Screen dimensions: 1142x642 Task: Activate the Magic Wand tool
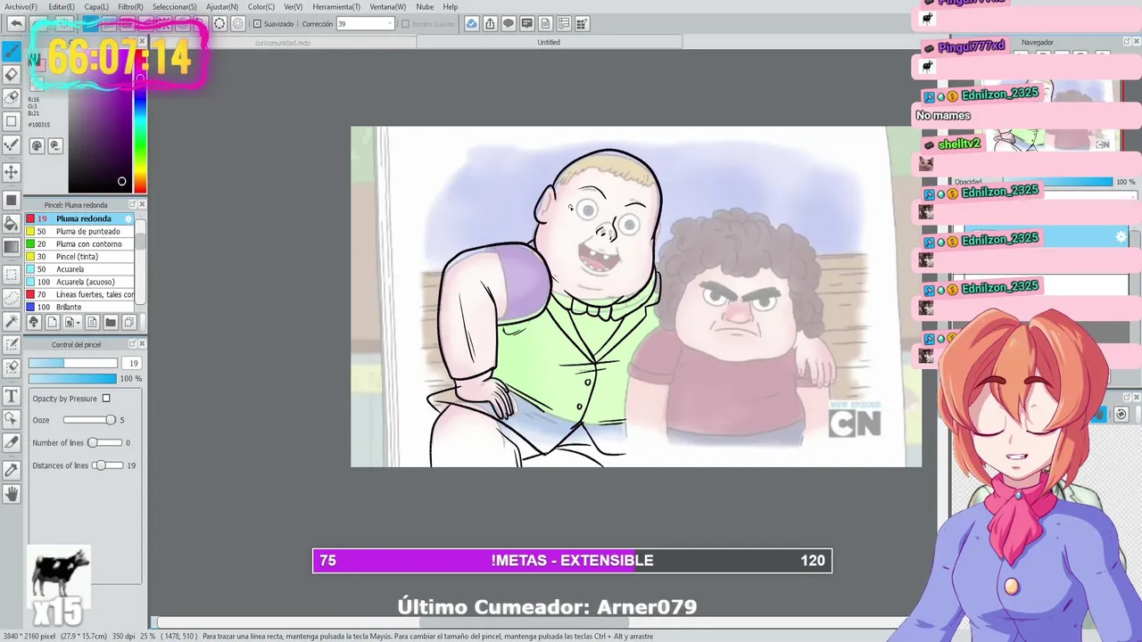[12, 321]
